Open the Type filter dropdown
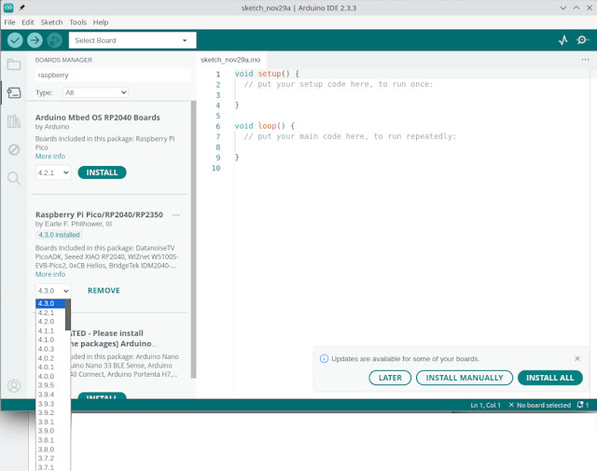The width and height of the screenshot is (597, 471). coord(95,92)
